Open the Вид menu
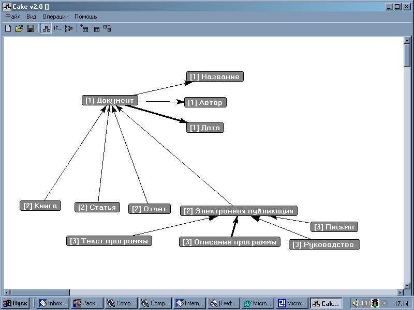Screen dimensions: 414x310 pos(31,17)
